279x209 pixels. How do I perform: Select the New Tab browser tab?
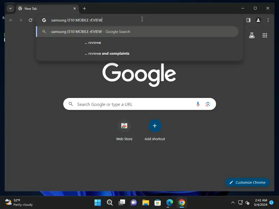pyautogui.click(x=47, y=8)
